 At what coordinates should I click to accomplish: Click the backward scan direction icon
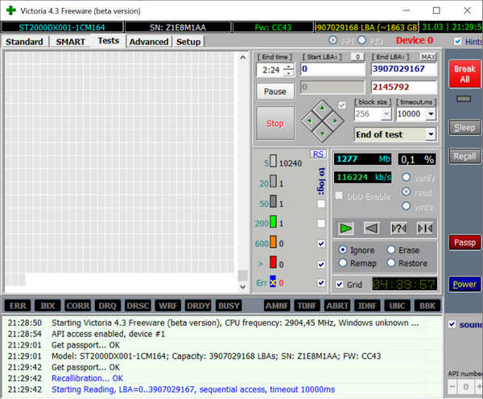[371, 228]
